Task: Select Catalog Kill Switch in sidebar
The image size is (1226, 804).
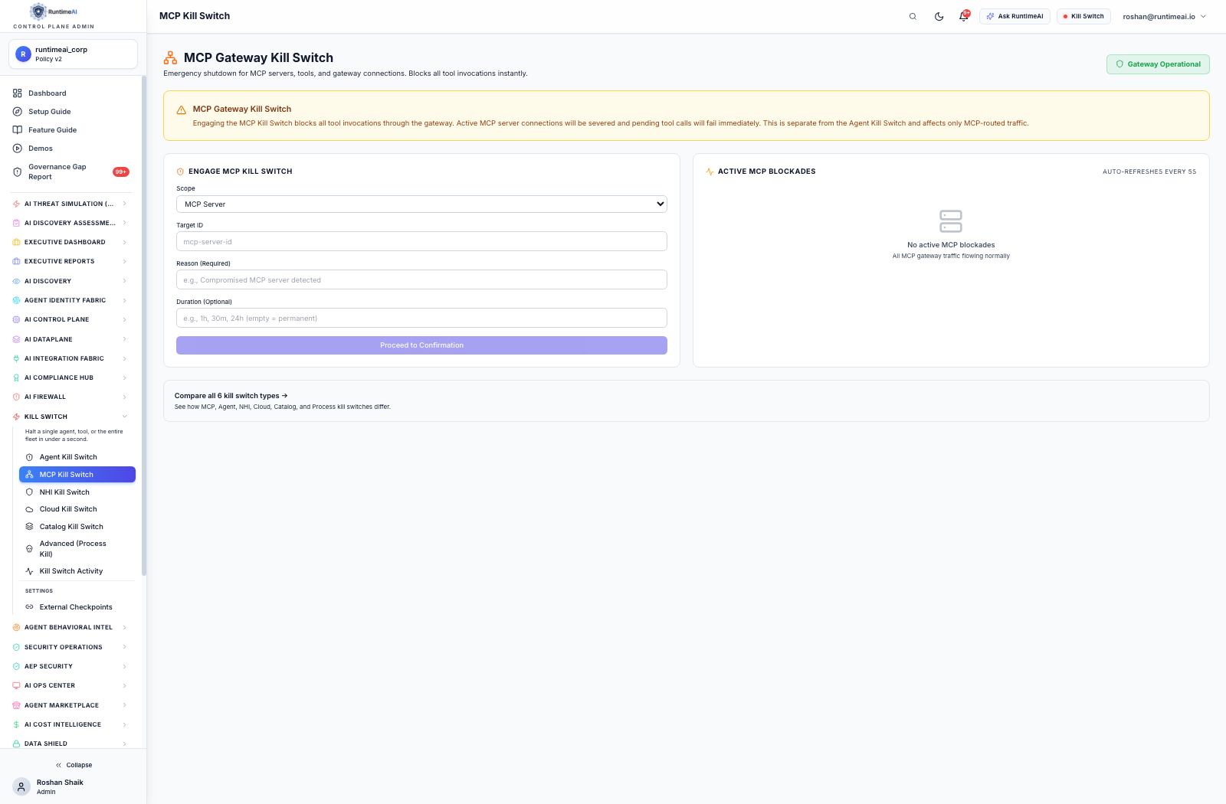Action: tap(77, 527)
